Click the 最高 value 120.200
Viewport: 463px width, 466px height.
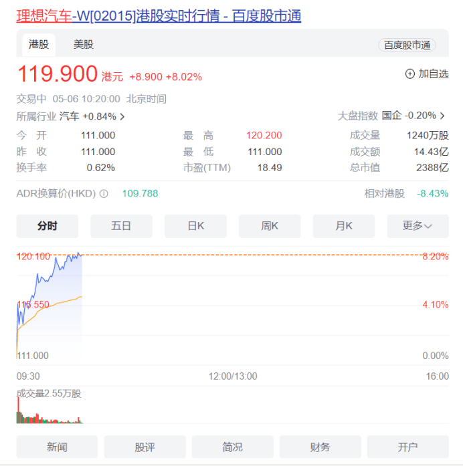(264, 136)
